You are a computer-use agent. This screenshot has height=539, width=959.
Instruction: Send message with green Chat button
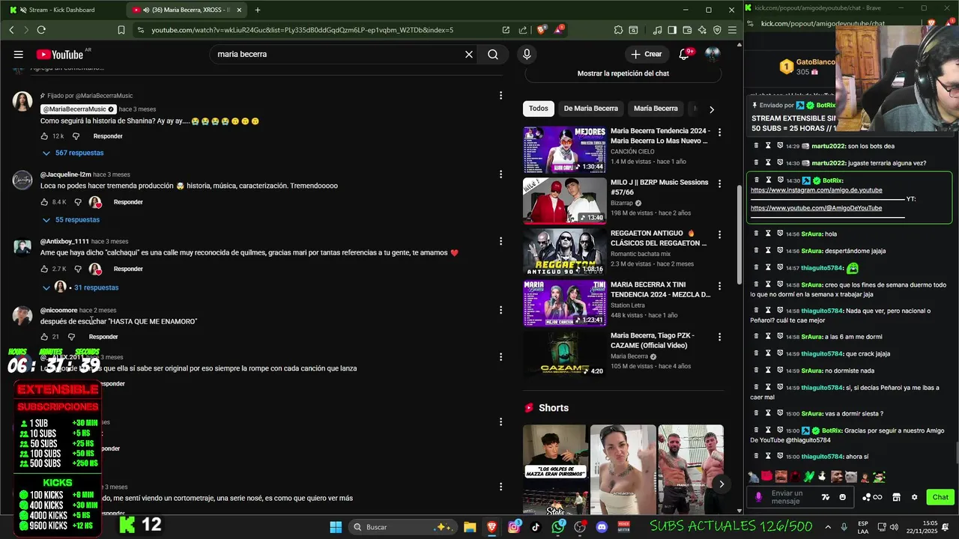[x=940, y=497]
